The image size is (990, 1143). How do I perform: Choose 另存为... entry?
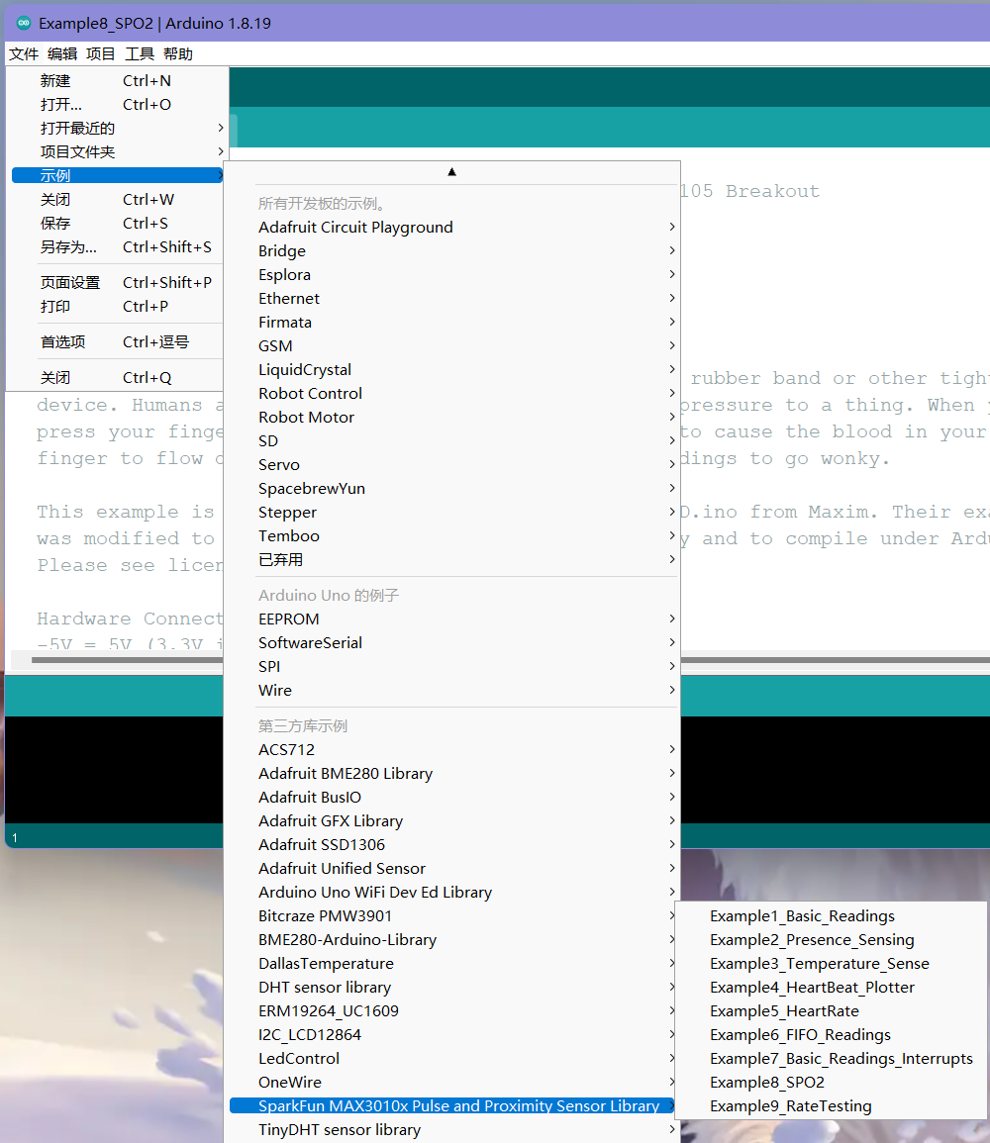click(118, 247)
